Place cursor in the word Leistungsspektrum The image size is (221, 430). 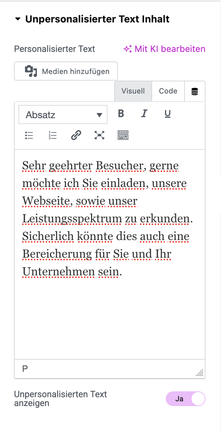[72, 219]
